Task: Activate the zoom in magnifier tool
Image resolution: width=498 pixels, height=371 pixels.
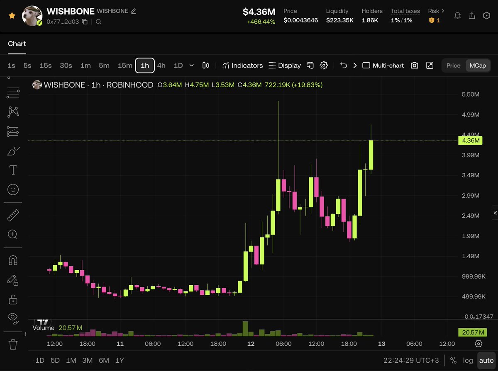Action: coord(13,235)
